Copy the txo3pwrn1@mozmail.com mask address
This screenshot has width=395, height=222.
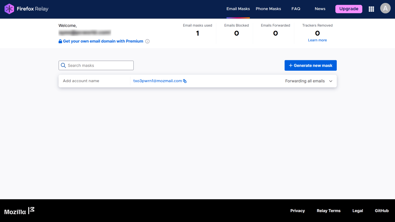[185, 81]
